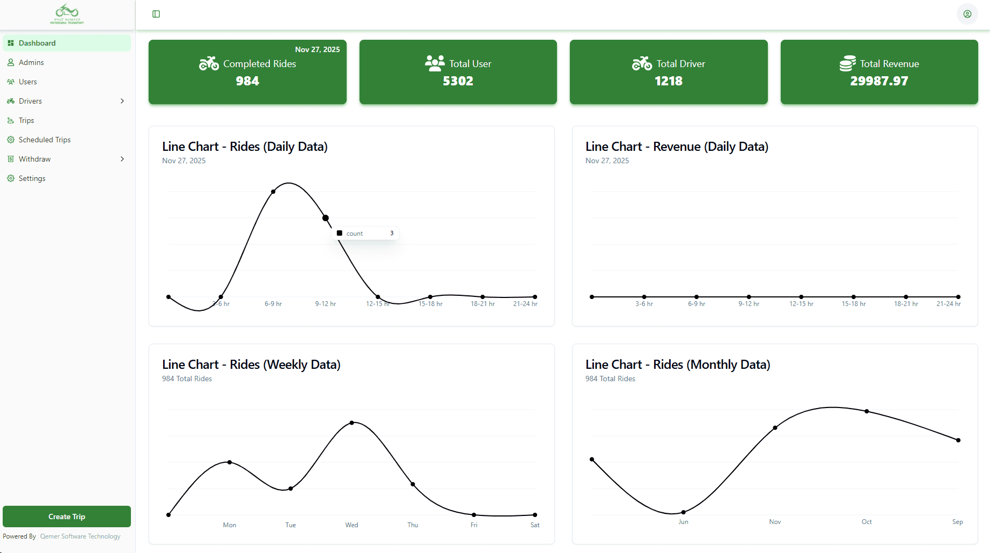Image resolution: width=990 pixels, height=553 pixels.
Task: Open the Users page from sidebar
Action: click(x=27, y=82)
